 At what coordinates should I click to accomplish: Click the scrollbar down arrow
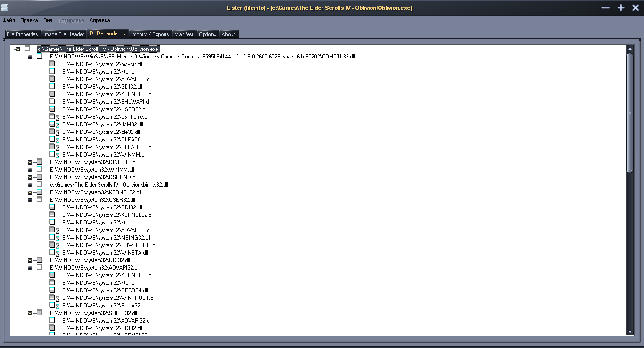630,332
